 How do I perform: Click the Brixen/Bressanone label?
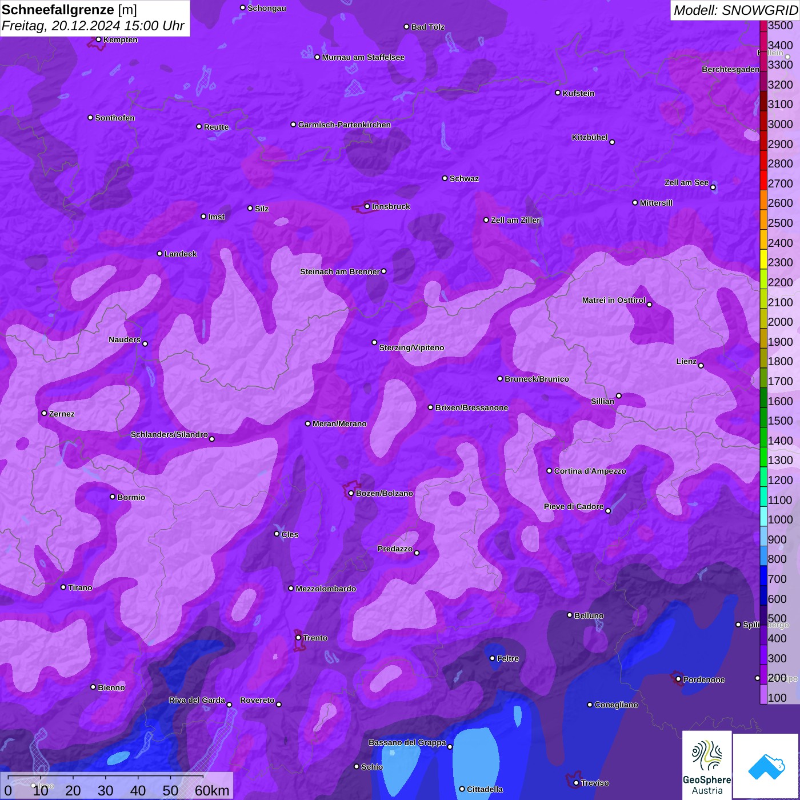(x=472, y=407)
